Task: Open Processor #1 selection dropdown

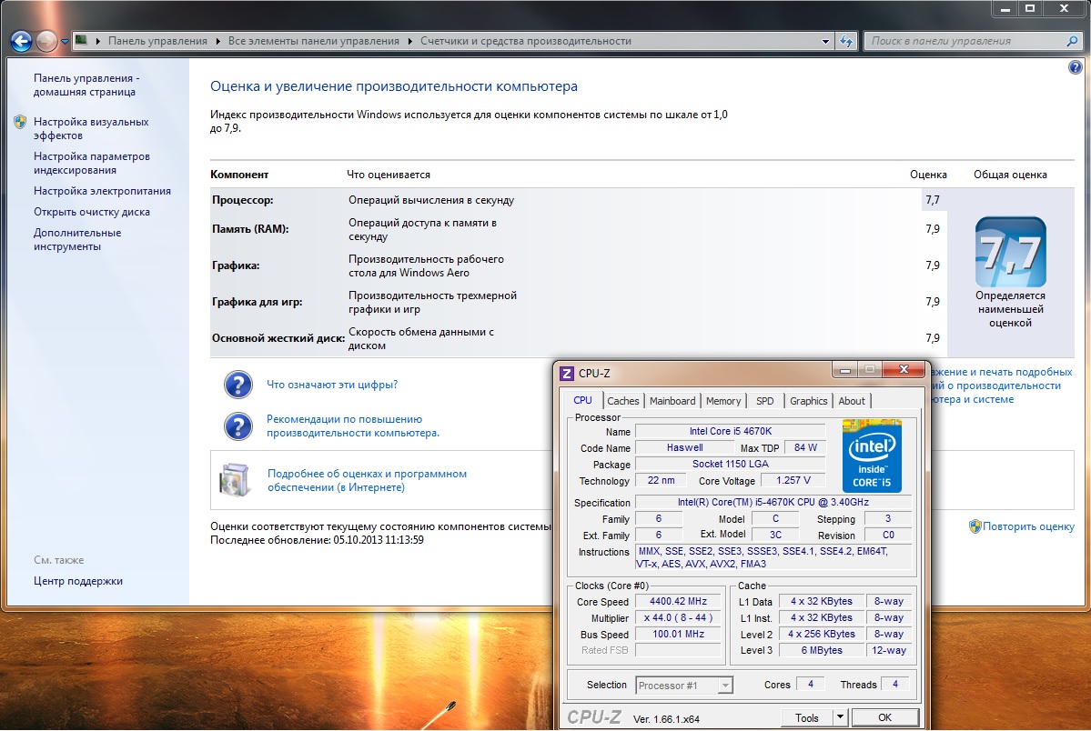Action: tap(684, 686)
